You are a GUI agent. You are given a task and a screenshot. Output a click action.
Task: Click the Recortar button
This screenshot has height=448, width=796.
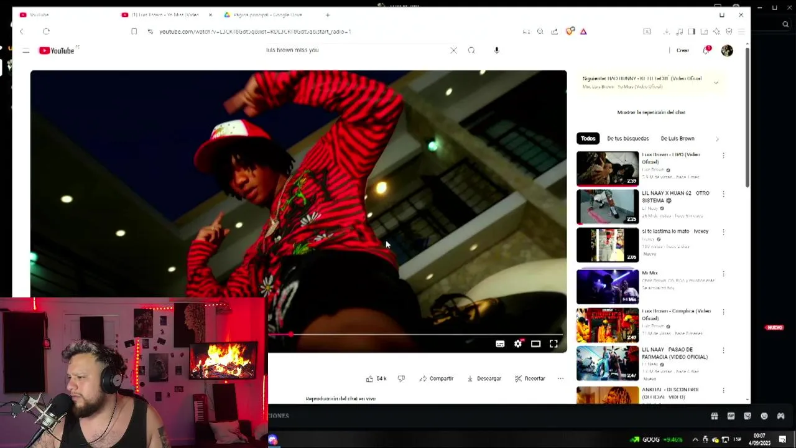pyautogui.click(x=530, y=378)
